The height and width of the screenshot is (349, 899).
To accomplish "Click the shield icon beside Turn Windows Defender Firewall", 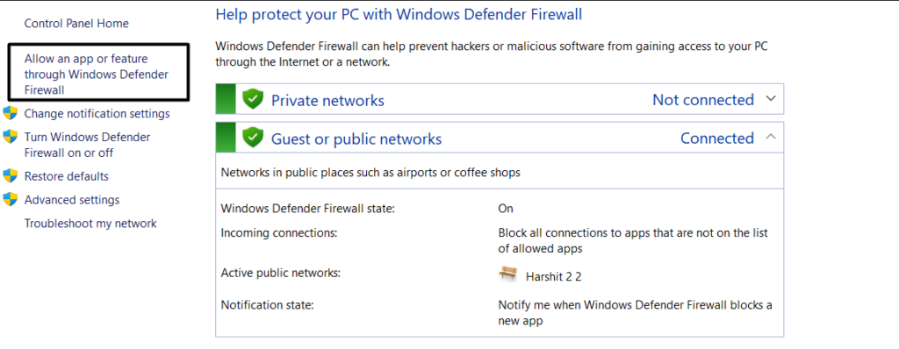I will (11, 137).
